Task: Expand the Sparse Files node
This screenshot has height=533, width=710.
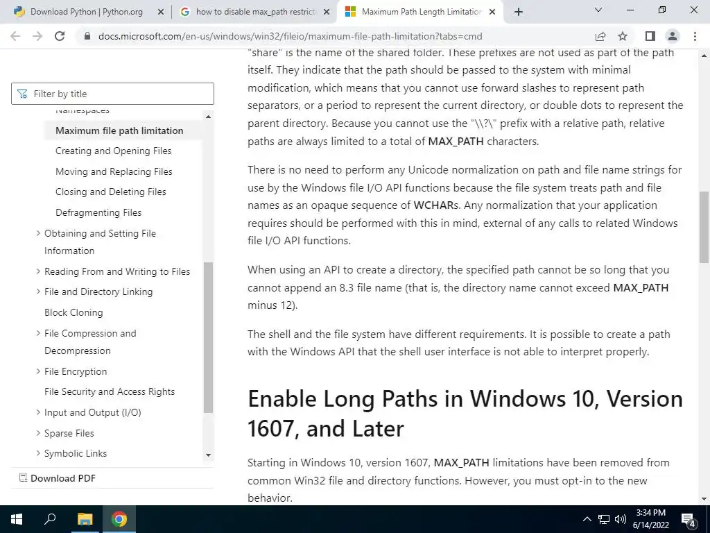Action: [38, 433]
